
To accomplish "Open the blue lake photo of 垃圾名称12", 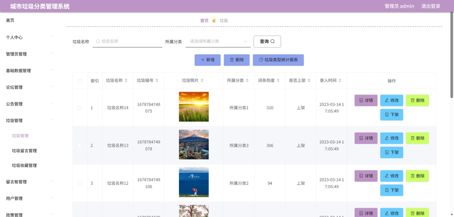I will [x=194, y=182].
